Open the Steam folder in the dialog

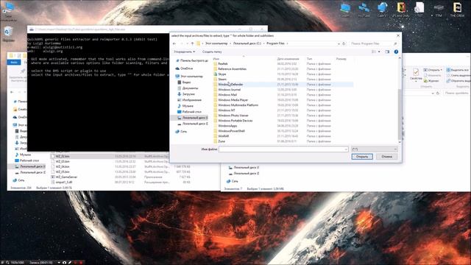pos(222,79)
